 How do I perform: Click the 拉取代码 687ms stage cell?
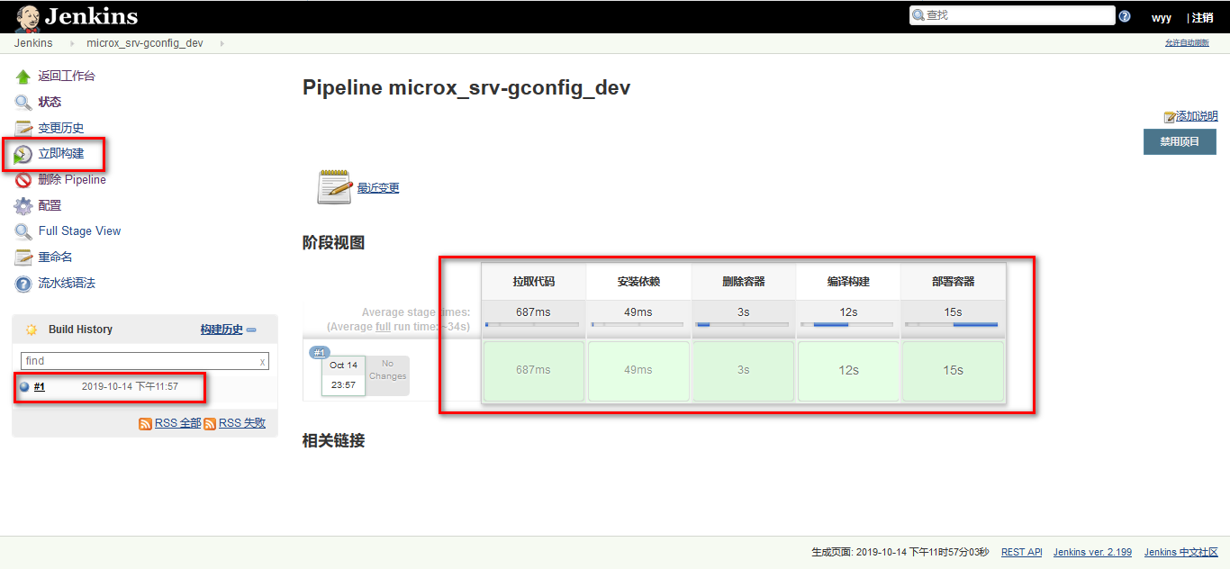533,370
